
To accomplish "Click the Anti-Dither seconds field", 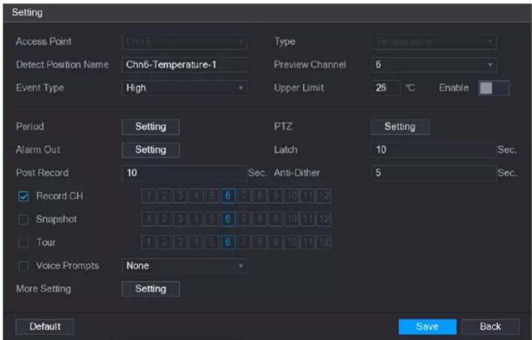I will [433, 173].
